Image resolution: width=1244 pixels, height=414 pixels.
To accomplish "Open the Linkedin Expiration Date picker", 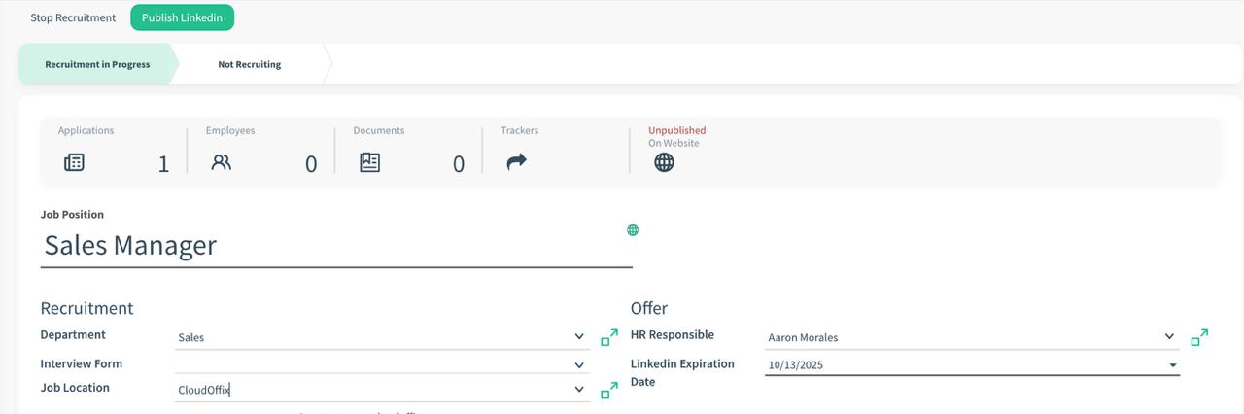I will click(1173, 365).
